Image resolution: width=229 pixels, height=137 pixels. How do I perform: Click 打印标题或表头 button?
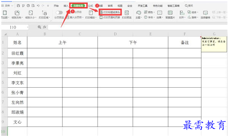click(x=110, y=12)
